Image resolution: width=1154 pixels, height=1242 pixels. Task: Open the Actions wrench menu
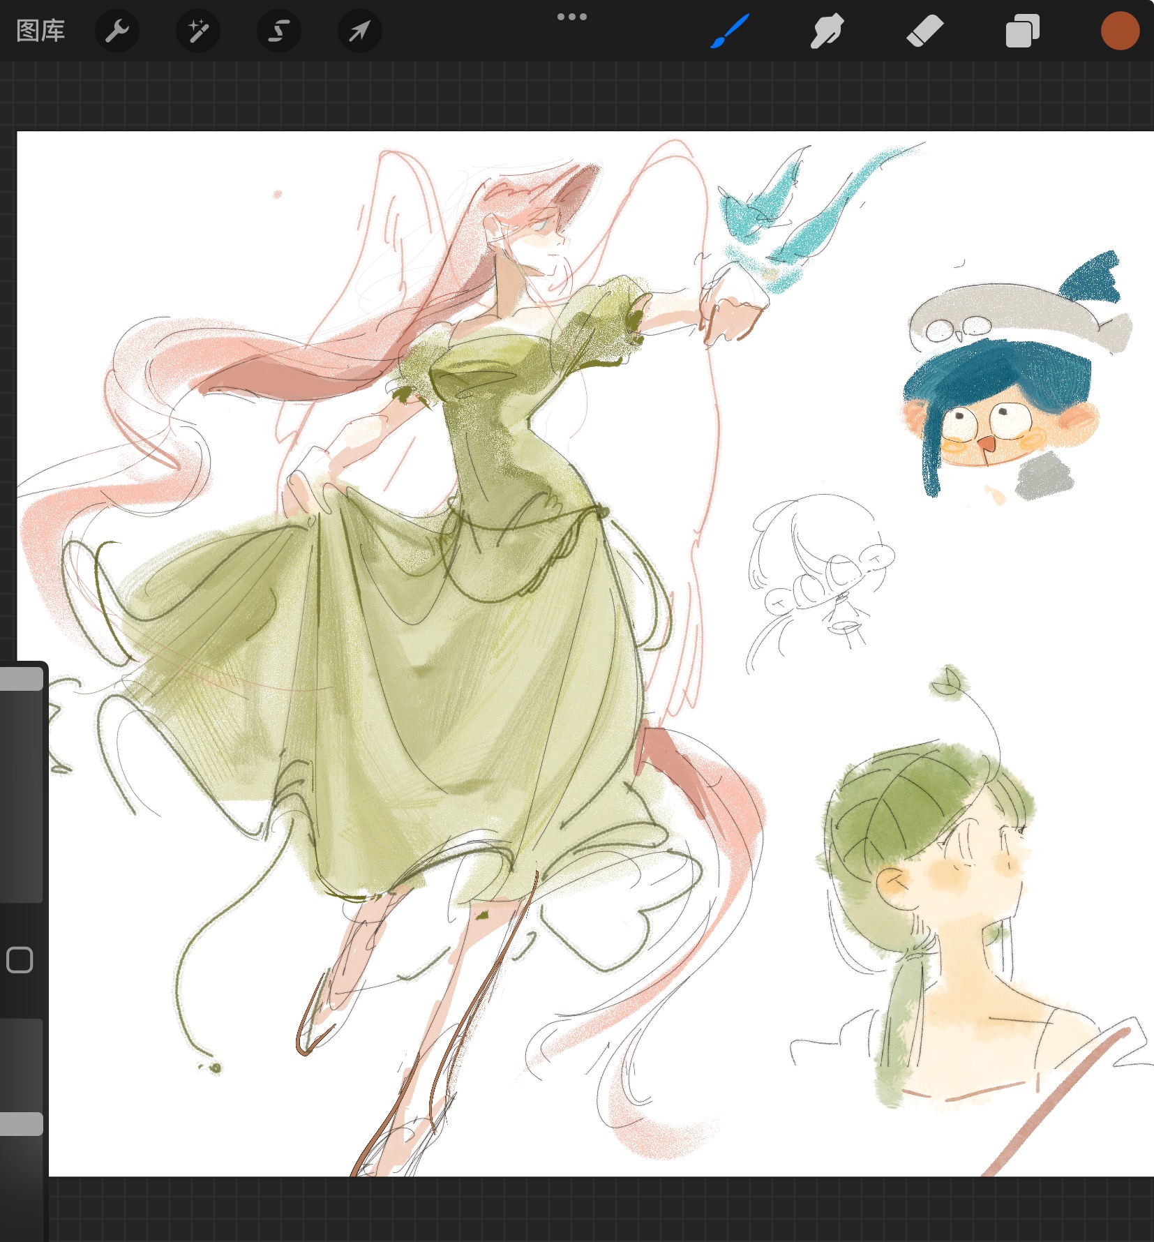pyautogui.click(x=117, y=31)
